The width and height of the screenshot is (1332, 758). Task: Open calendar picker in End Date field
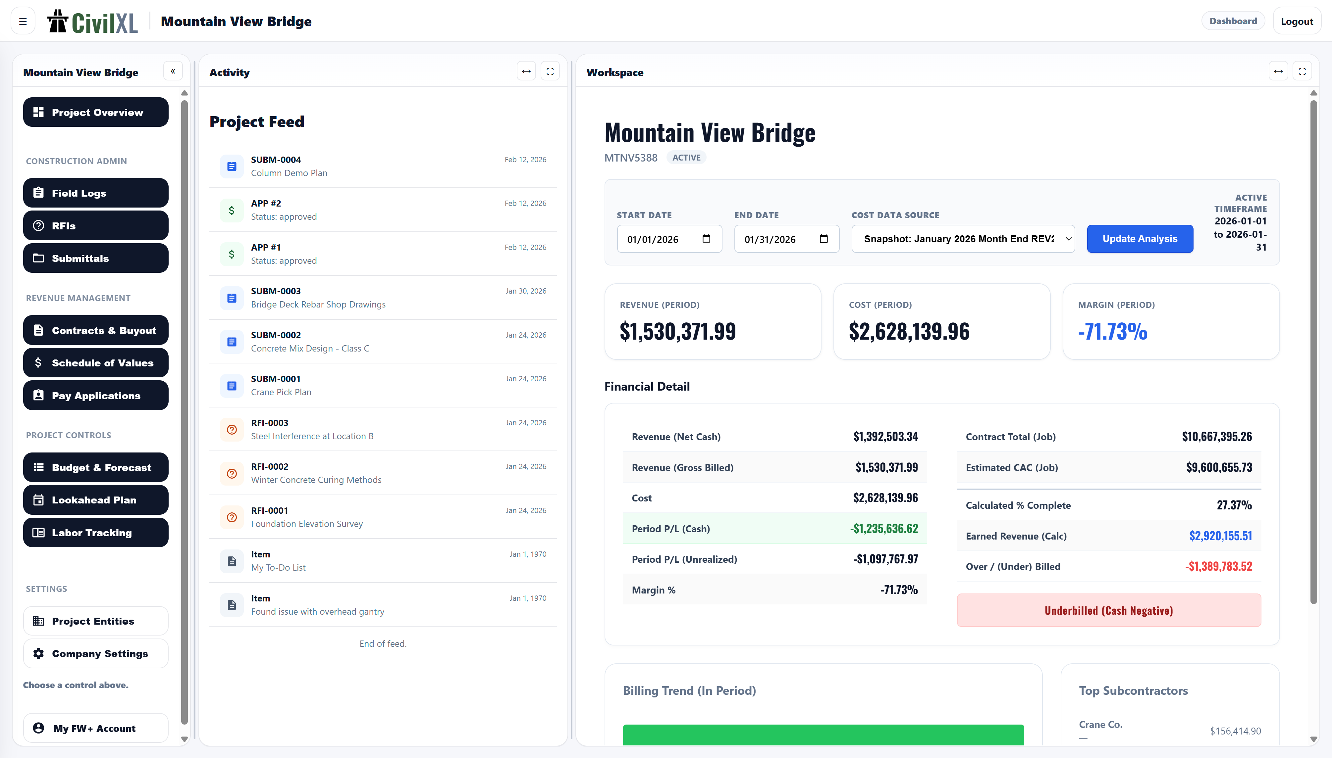(823, 239)
